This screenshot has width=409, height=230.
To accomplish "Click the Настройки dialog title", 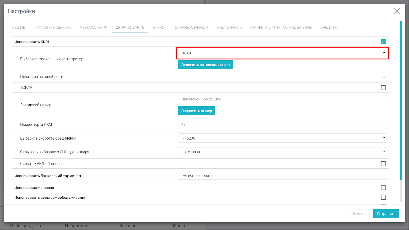I will [21, 11].
